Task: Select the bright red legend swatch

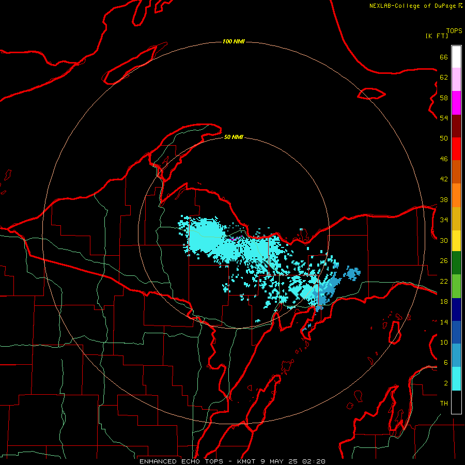Action: click(456, 149)
